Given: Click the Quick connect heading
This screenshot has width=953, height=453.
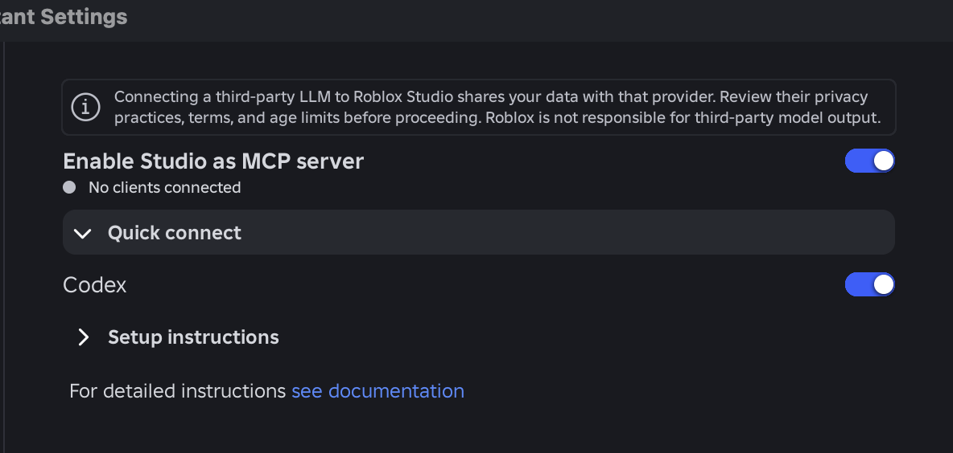Looking at the screenshot, I should click(x=175, y=233).
